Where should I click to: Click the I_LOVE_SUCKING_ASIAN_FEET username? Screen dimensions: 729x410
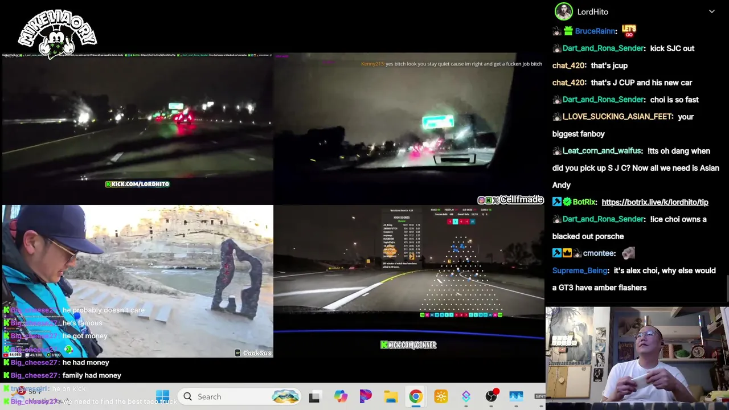coord(618,117)
